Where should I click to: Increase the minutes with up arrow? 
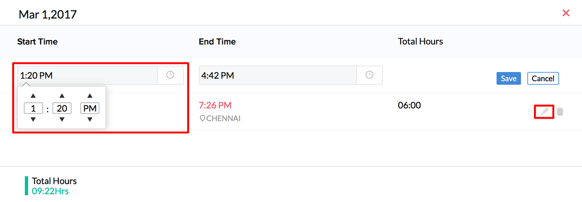click(62, 96)
